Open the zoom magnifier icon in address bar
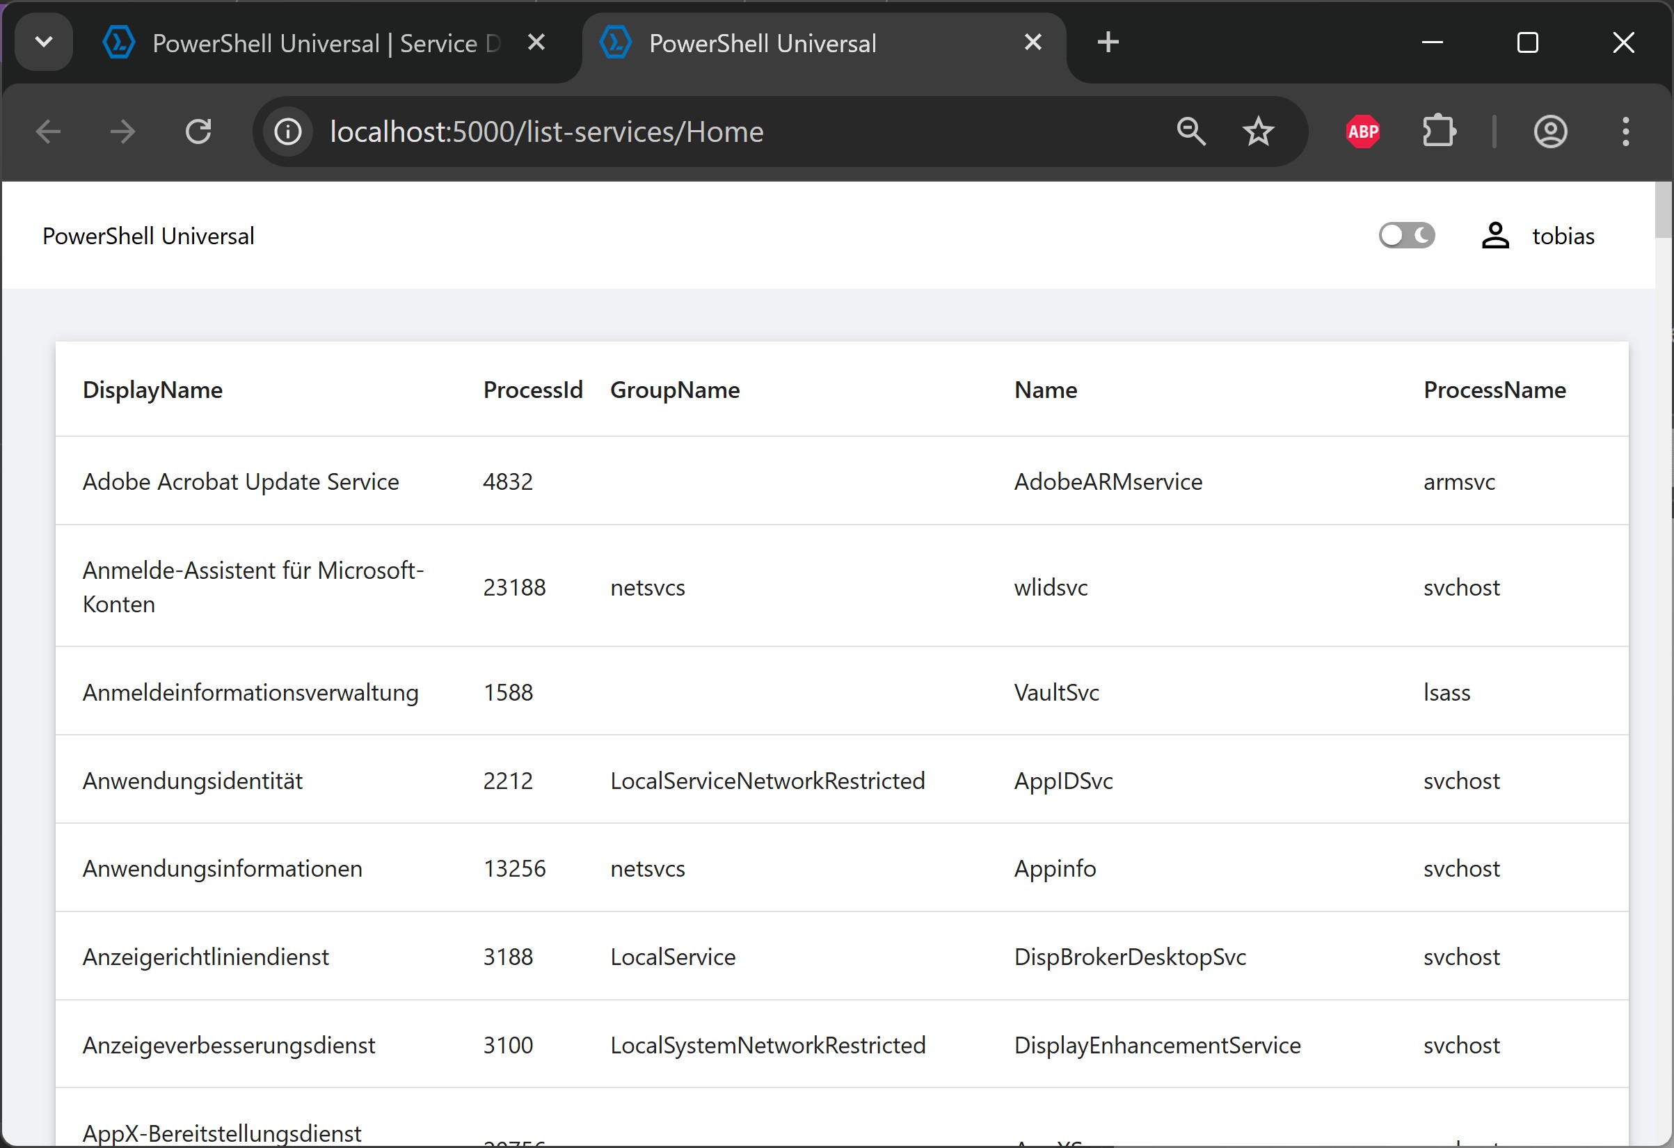Viewport: 1674px width, 1148px height. click(1190, 131)
